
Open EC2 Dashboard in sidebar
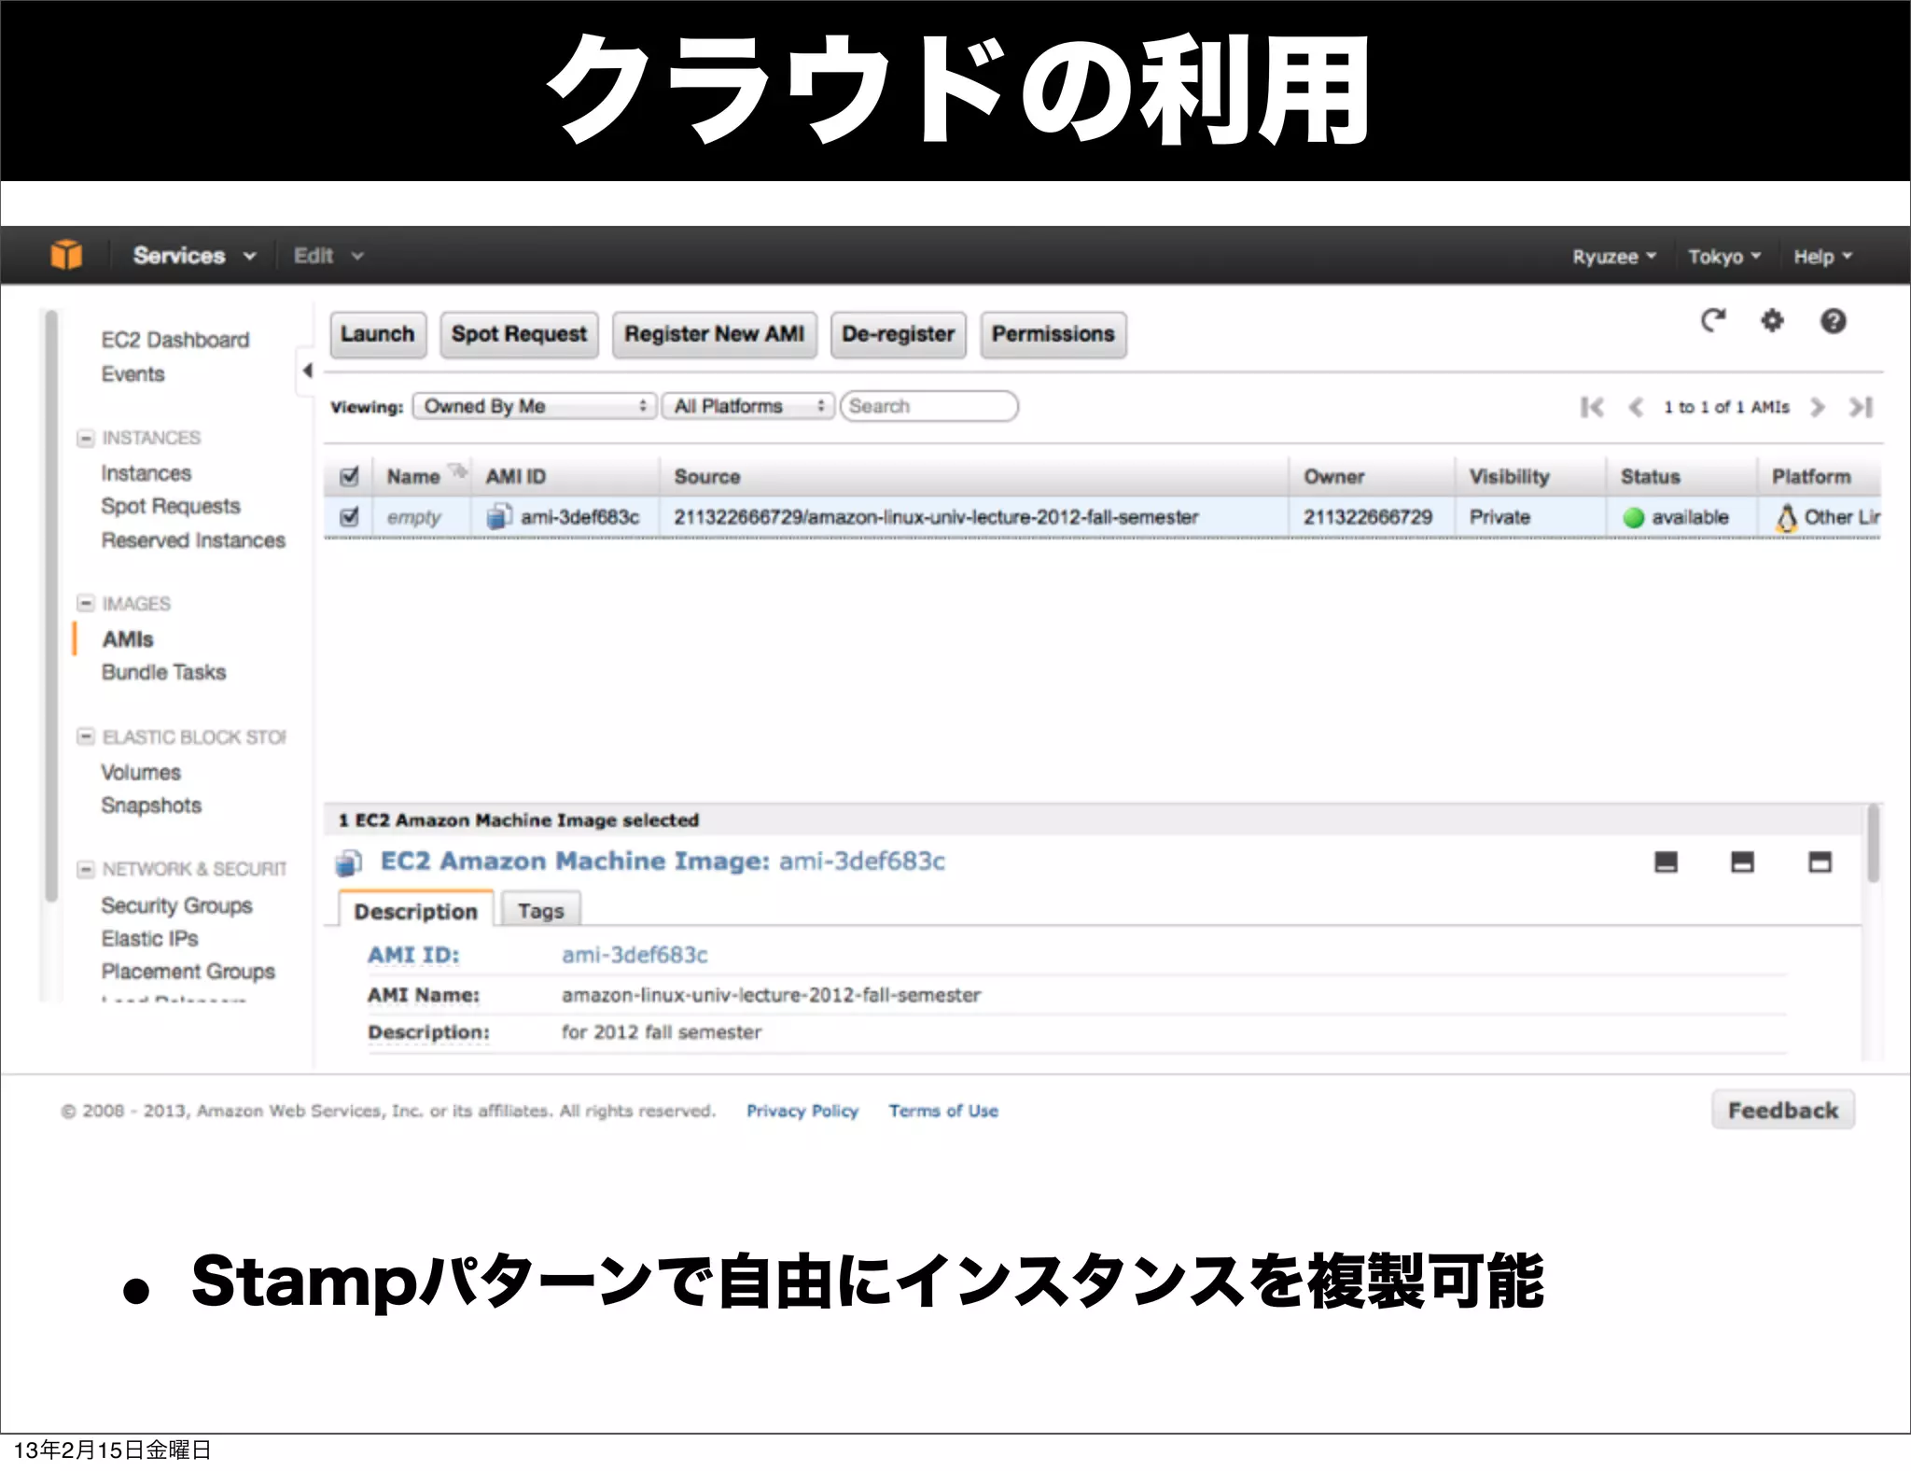pyautogui.click(x=175, y=340)
